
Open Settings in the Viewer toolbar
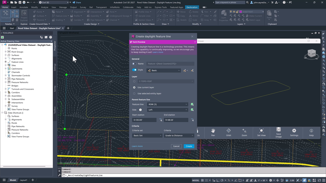pos(294,132)
